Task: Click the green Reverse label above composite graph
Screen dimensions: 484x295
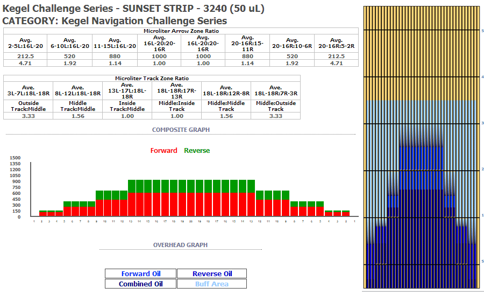Action: (197, 151)
